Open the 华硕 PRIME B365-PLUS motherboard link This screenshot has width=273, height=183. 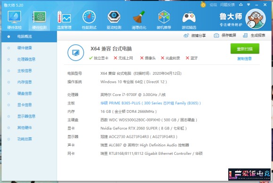[151, 103]
